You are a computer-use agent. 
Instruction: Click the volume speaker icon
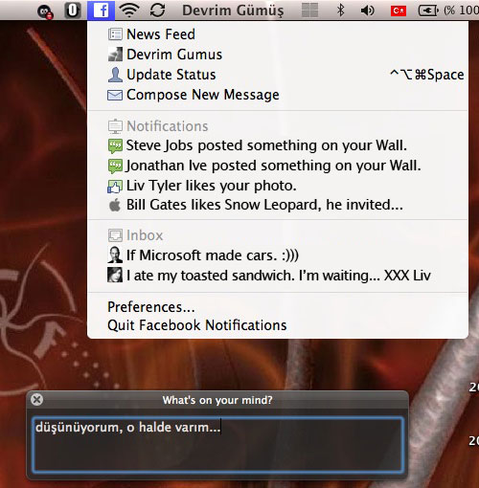(x=367, y=11)
